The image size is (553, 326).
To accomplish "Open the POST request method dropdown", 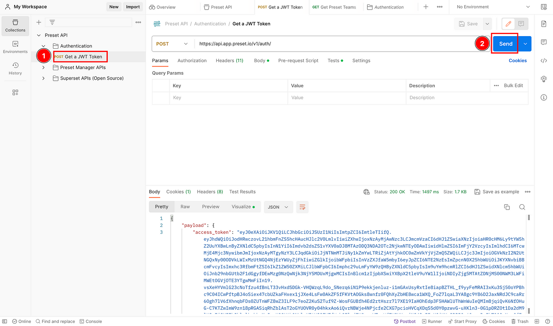I will tap(172, 43).
